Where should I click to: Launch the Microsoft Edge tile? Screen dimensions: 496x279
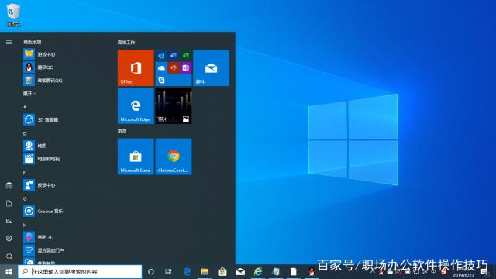pyautogui.click(x=136, y=105)
